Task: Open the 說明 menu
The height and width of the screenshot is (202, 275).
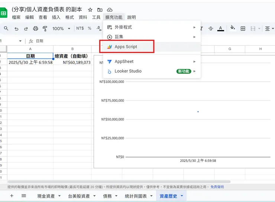Action: [132, 17]
